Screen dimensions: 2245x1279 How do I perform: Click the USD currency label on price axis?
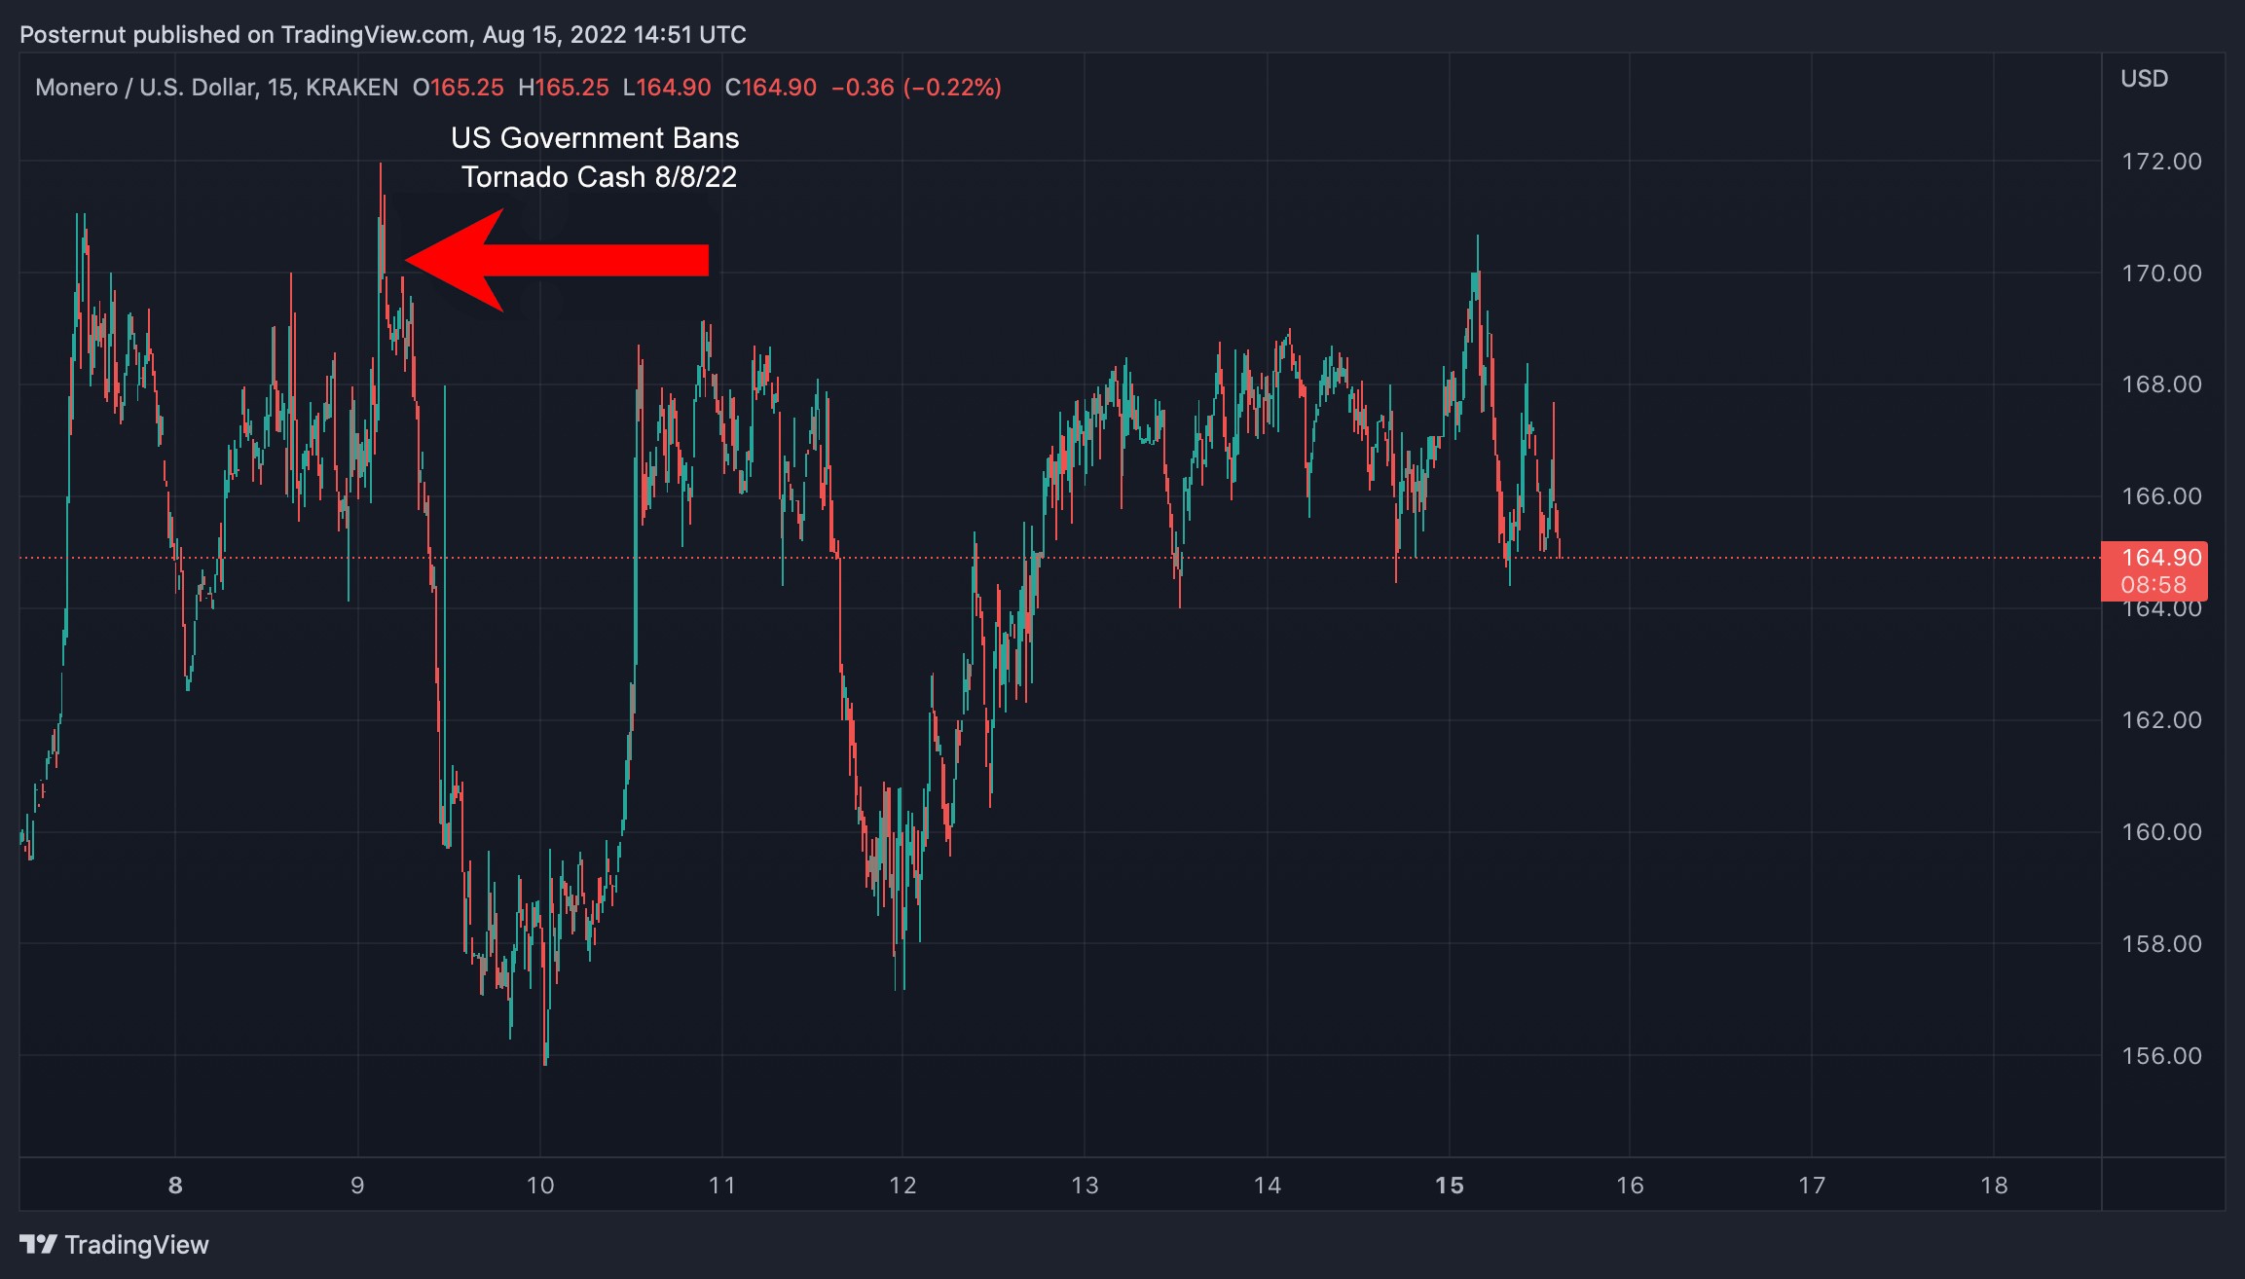[x=2144, y=79]
